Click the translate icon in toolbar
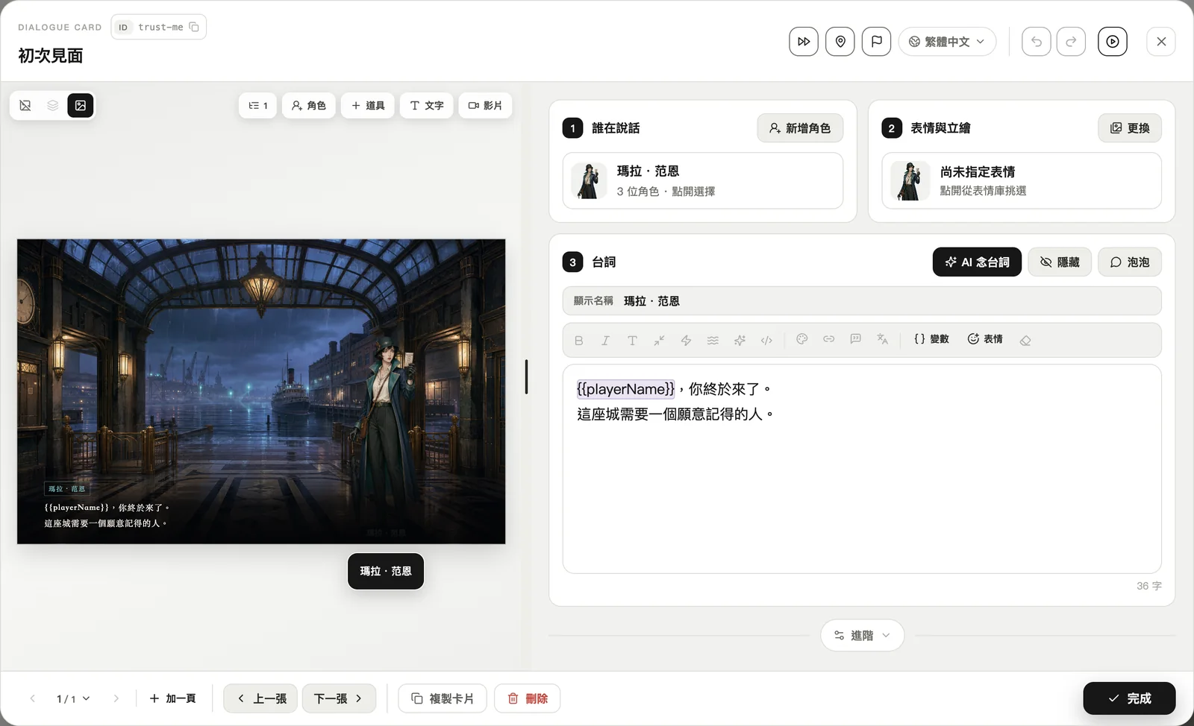1194x726 pixels. click(x=883, y=339)
